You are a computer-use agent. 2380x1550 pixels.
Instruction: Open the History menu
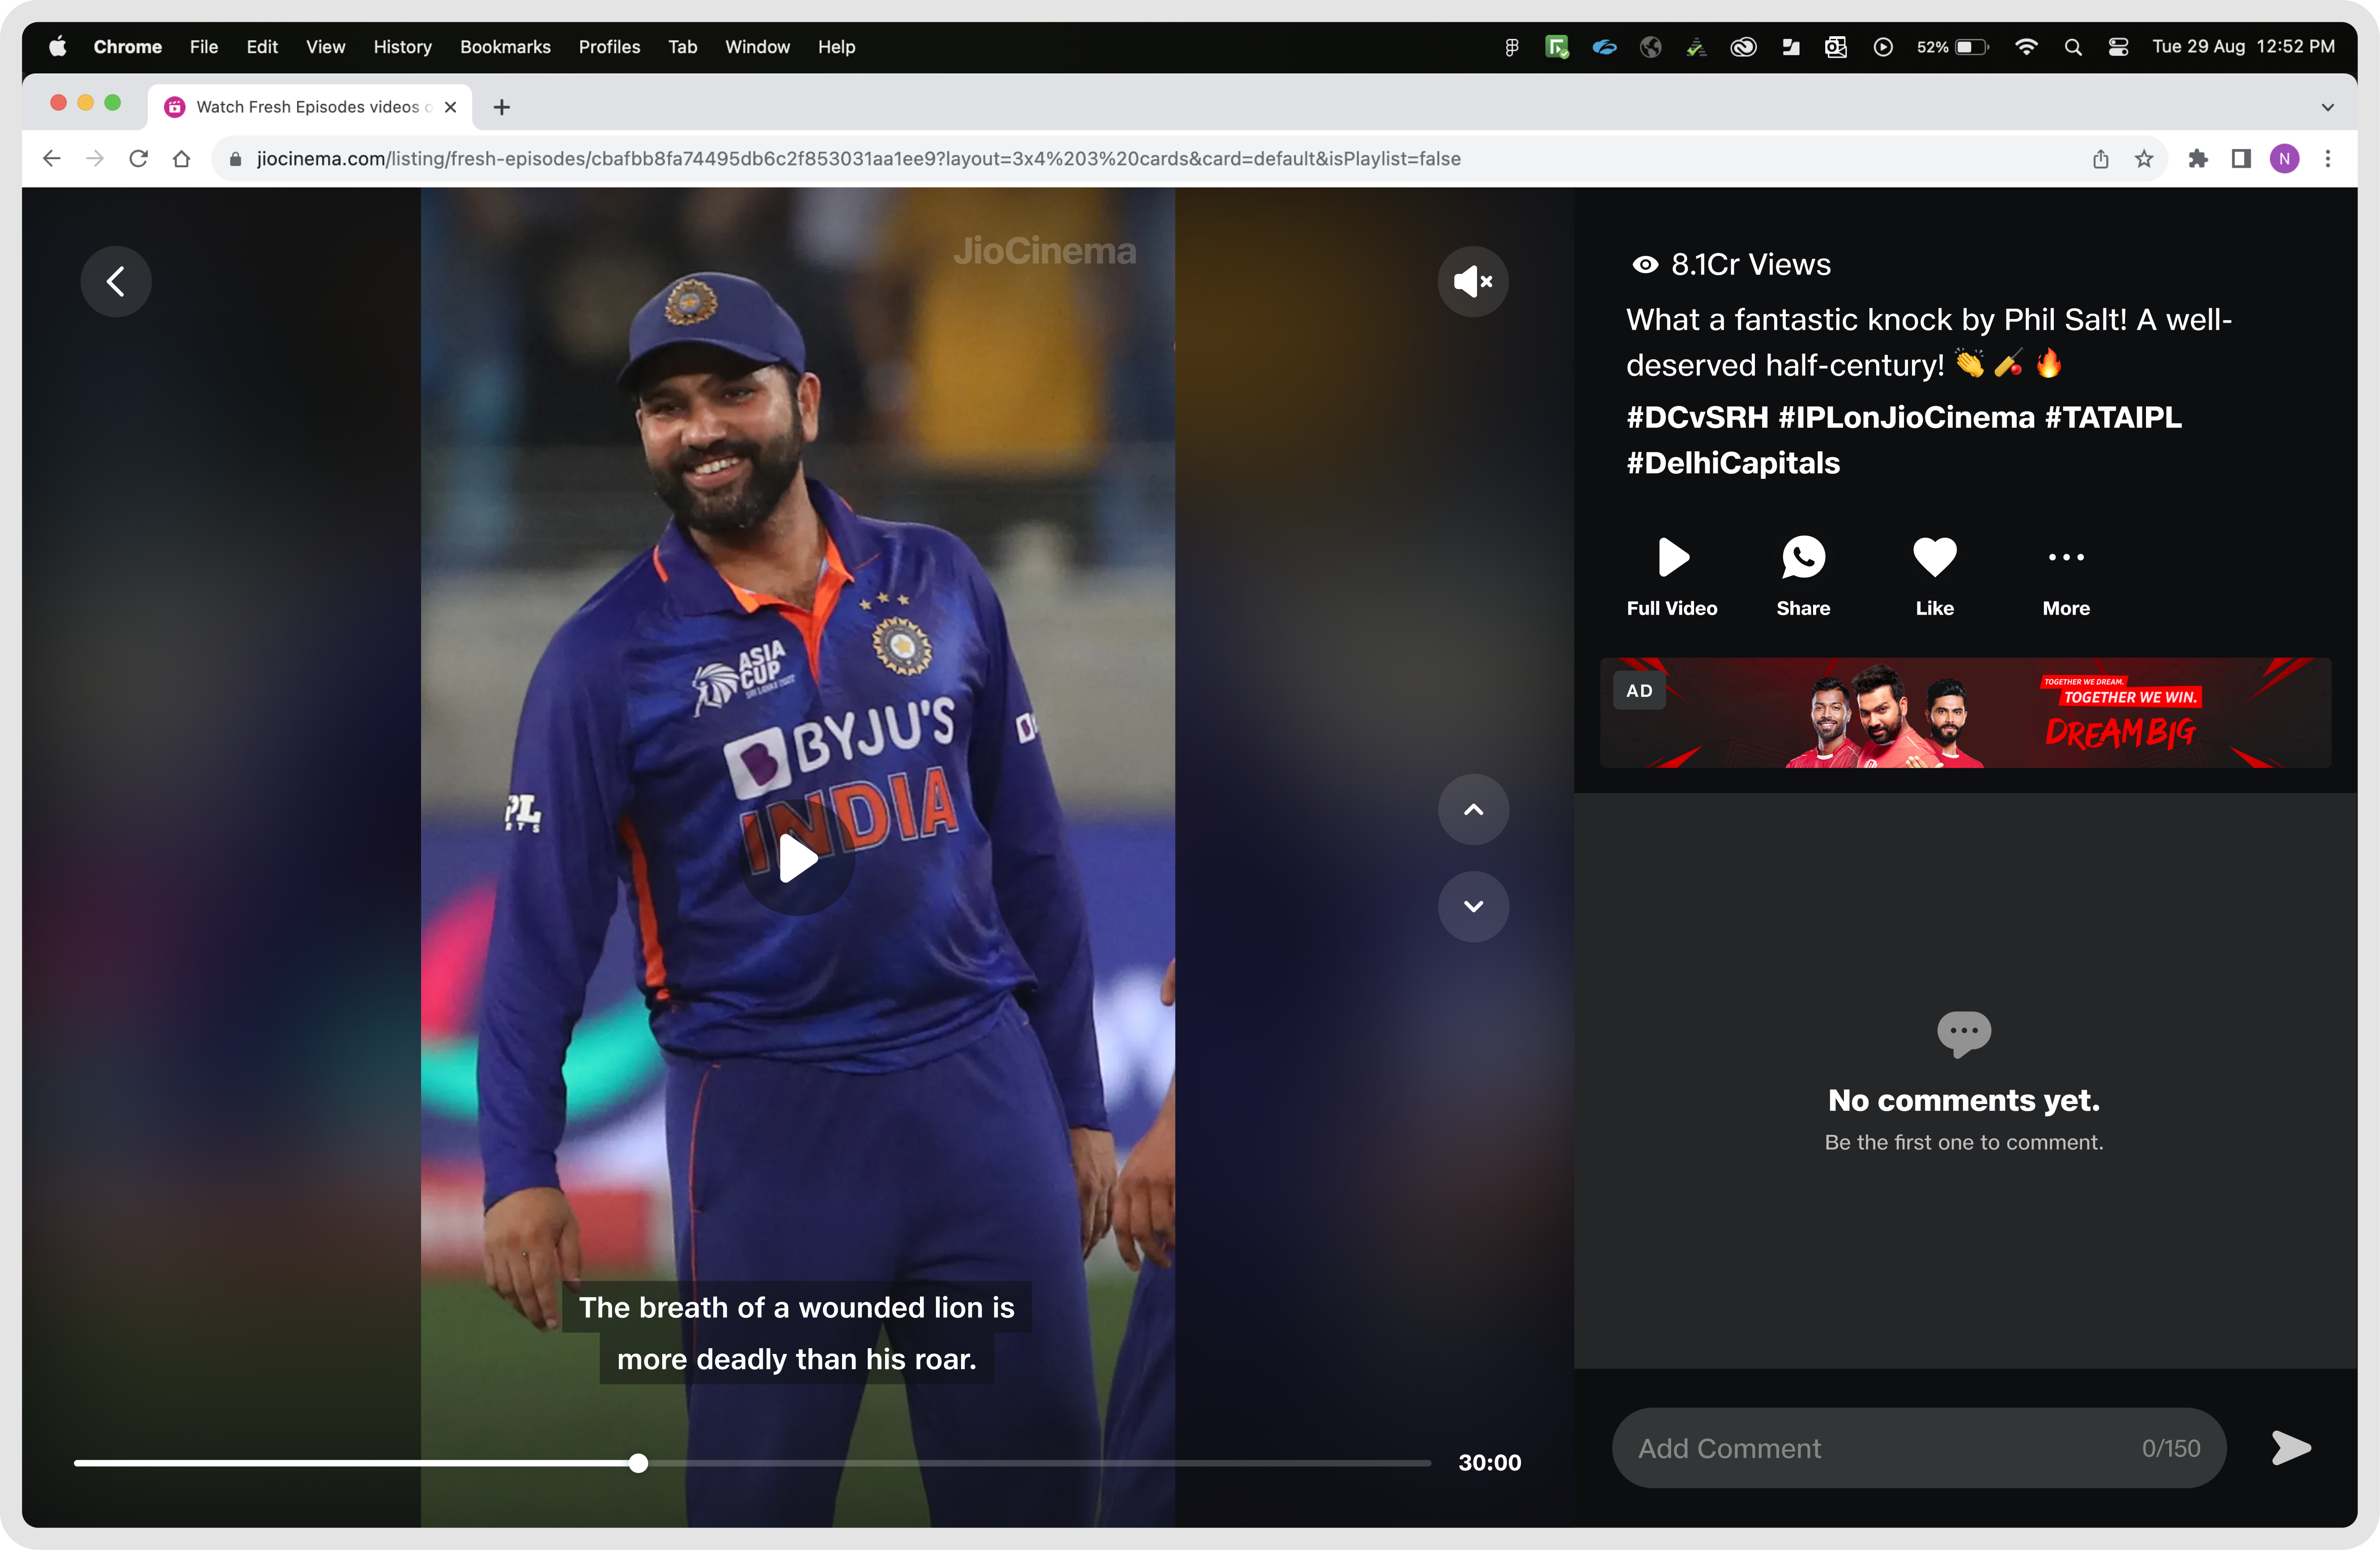pyautogui.click(x=402, y=47)
